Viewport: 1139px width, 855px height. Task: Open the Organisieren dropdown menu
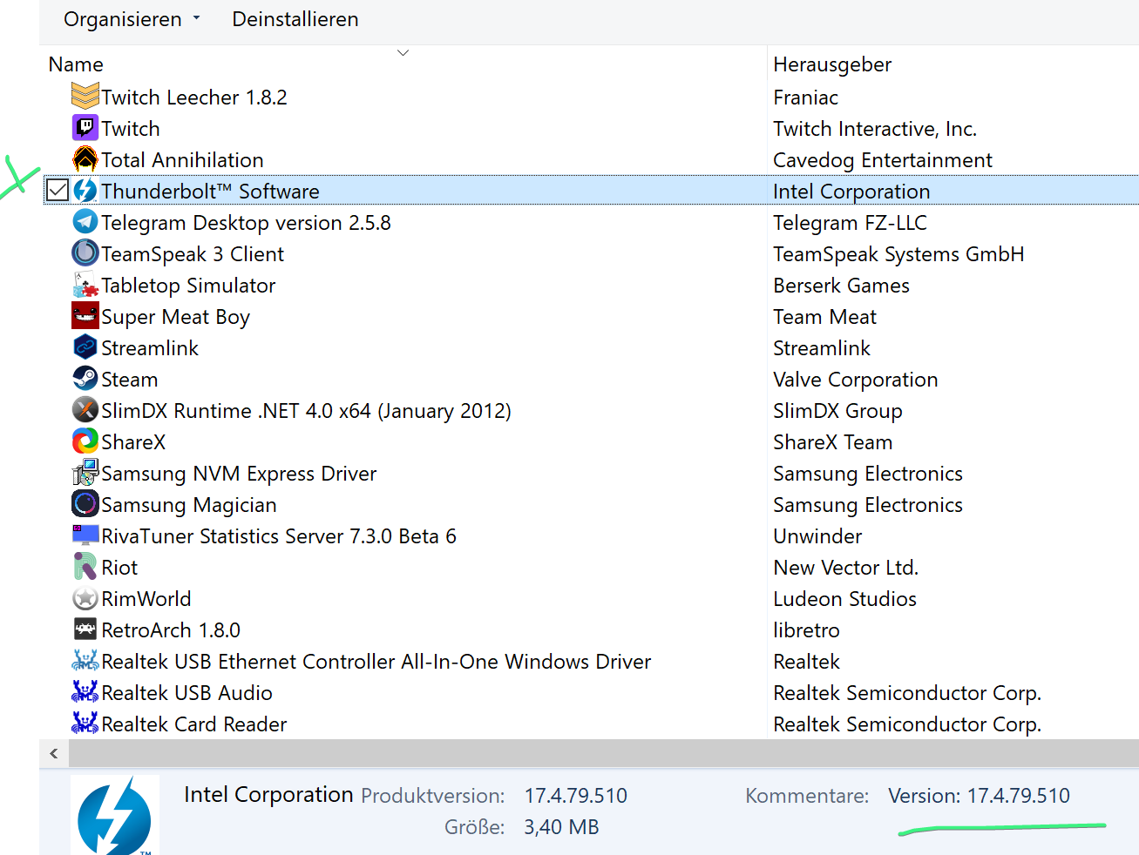pos(132,19)
